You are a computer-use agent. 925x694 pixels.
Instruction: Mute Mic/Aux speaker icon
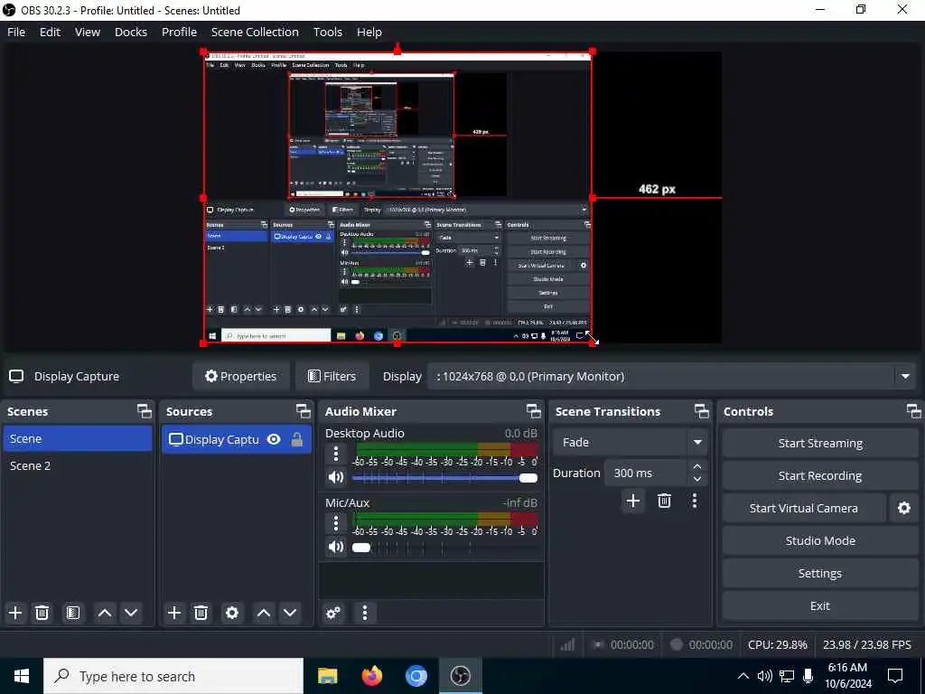336,547
